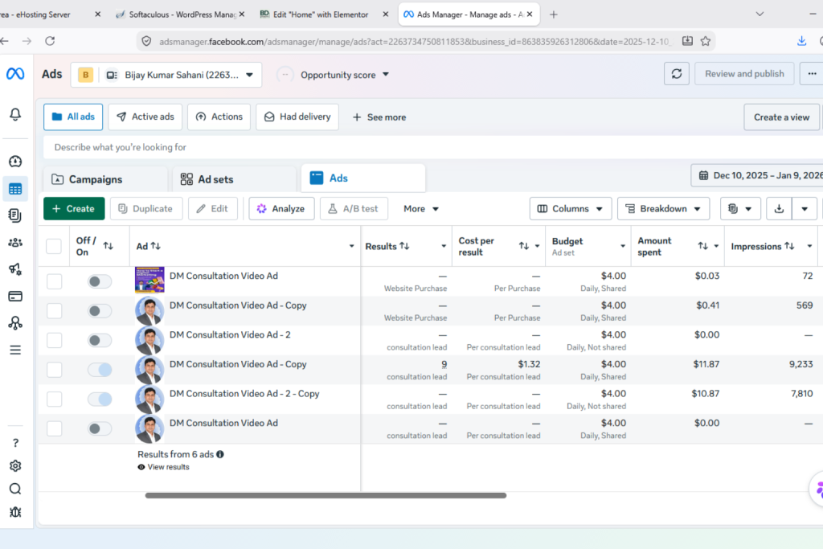Viewport: 823px width, 549px height.
Task: Open Audiences people icon in sidebar
Action: (x=15, y=243)
